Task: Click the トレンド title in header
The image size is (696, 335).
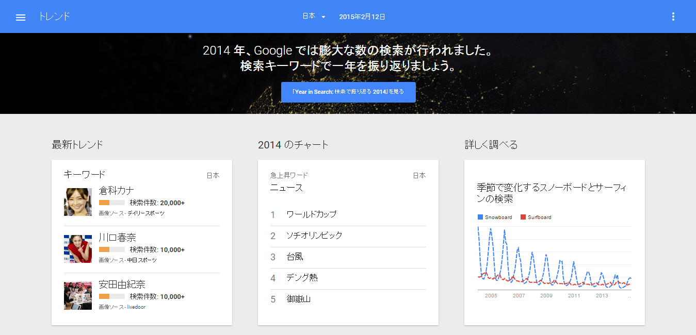Action: coord(54,16)
